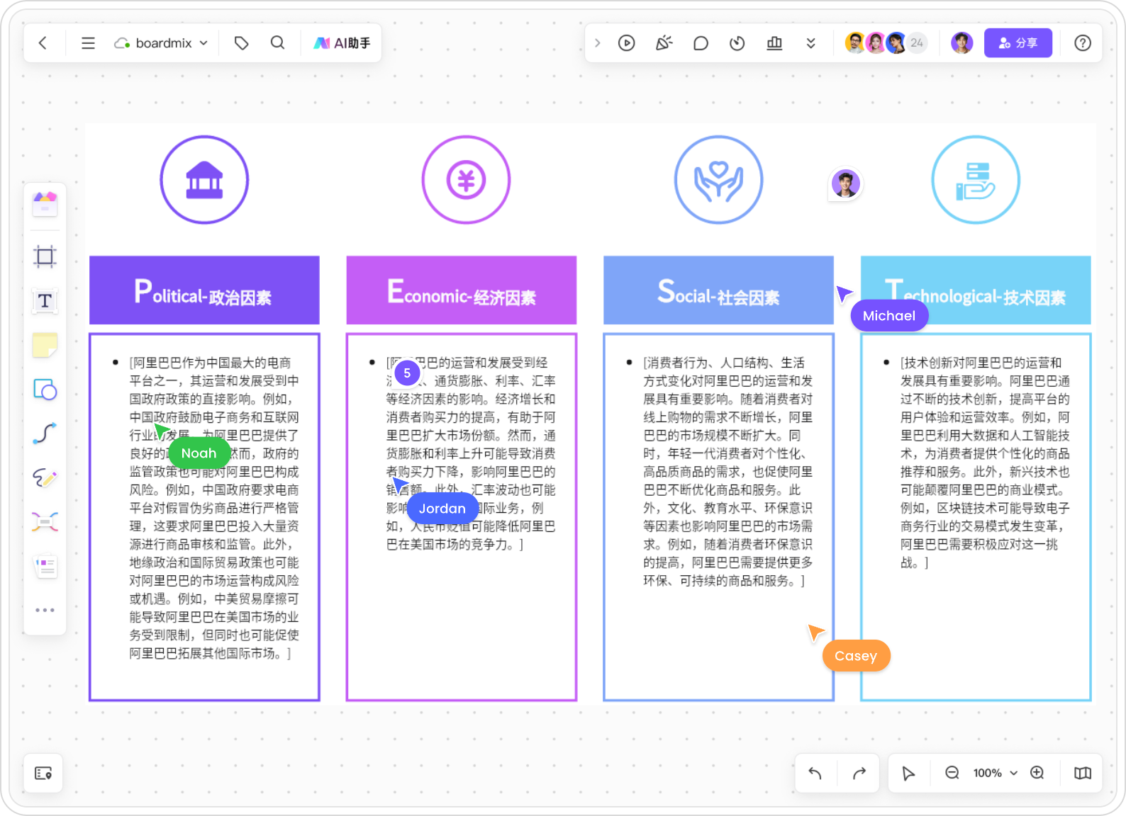Open the templates icon in left sidebar
The image size is (1126, 816).
point(45,204)
